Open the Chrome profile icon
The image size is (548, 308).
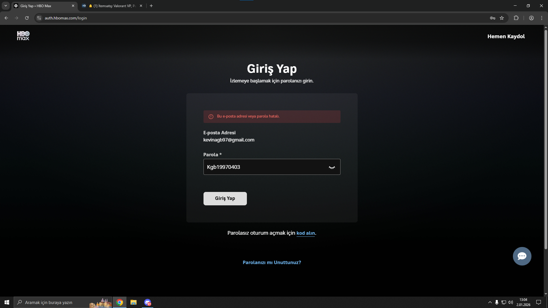click(531, 18)
